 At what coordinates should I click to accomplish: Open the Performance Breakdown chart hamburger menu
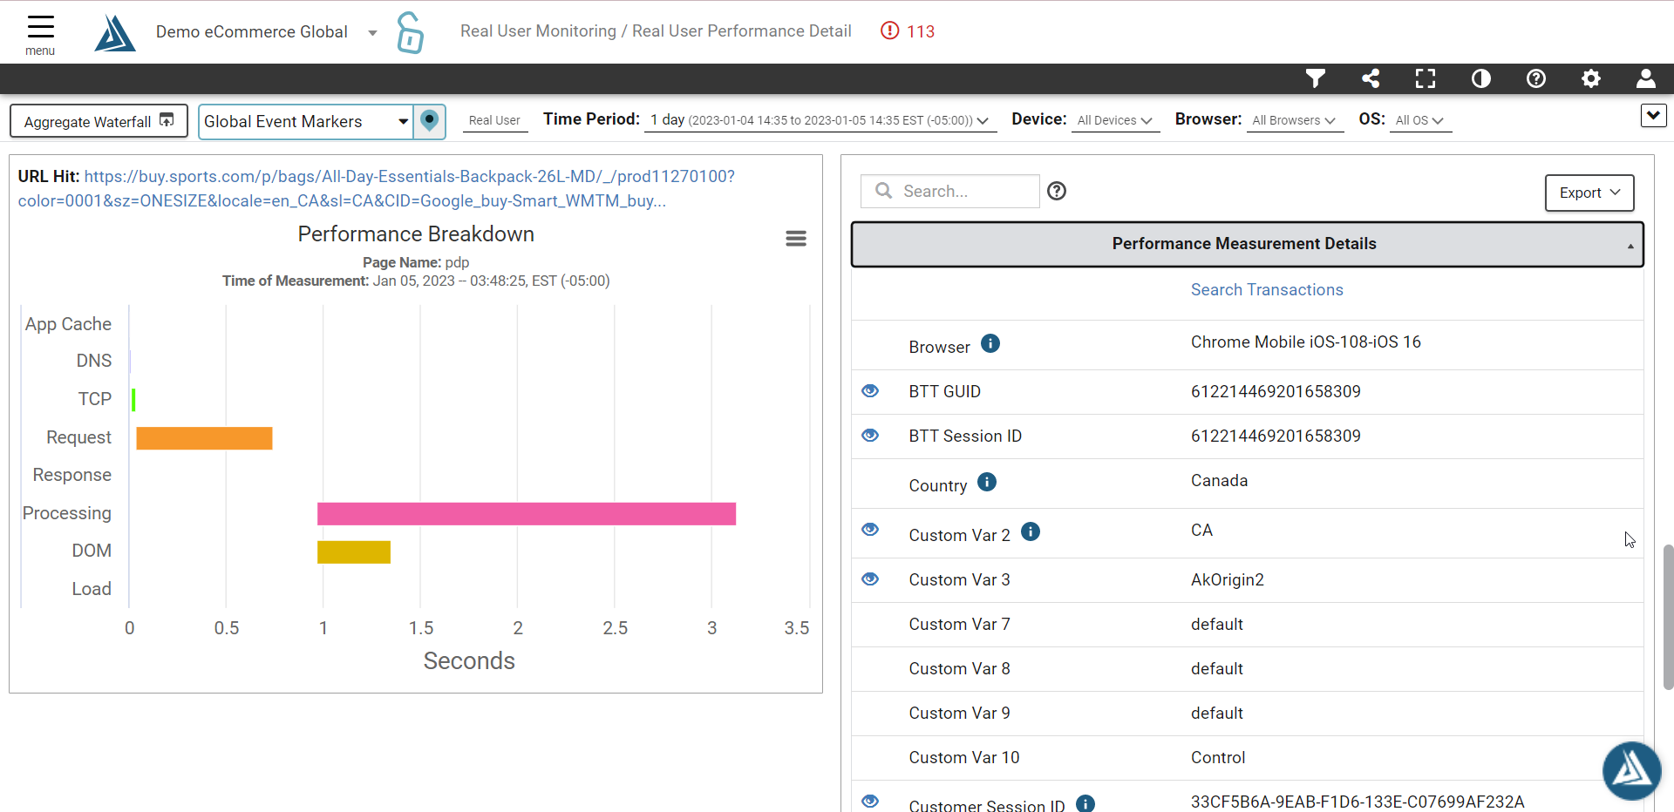796,239
